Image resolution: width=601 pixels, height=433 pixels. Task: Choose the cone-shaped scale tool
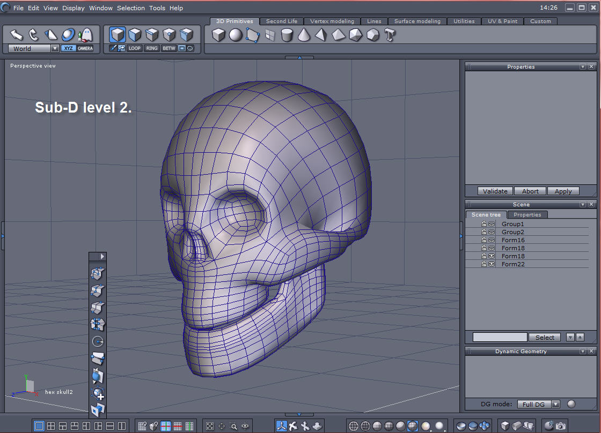[x=50, y=35]
